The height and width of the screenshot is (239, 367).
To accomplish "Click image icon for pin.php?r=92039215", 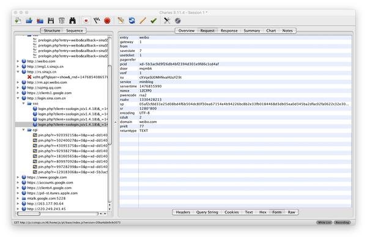I will pyautogui.click(x=35, y=135).
